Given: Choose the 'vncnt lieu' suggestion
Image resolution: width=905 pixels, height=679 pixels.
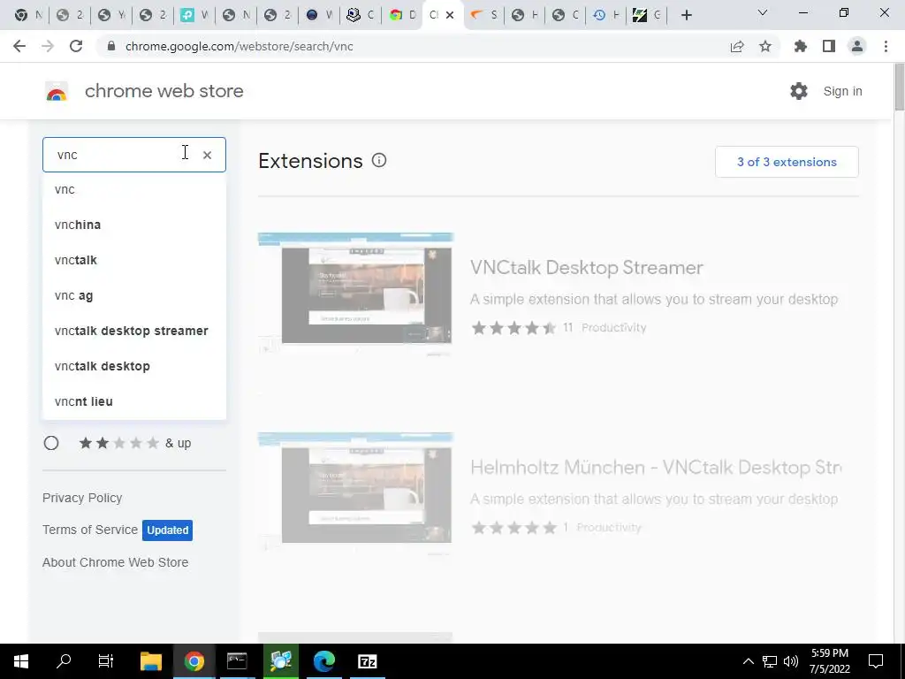Looking at the screenshot, I should [134, 401].
